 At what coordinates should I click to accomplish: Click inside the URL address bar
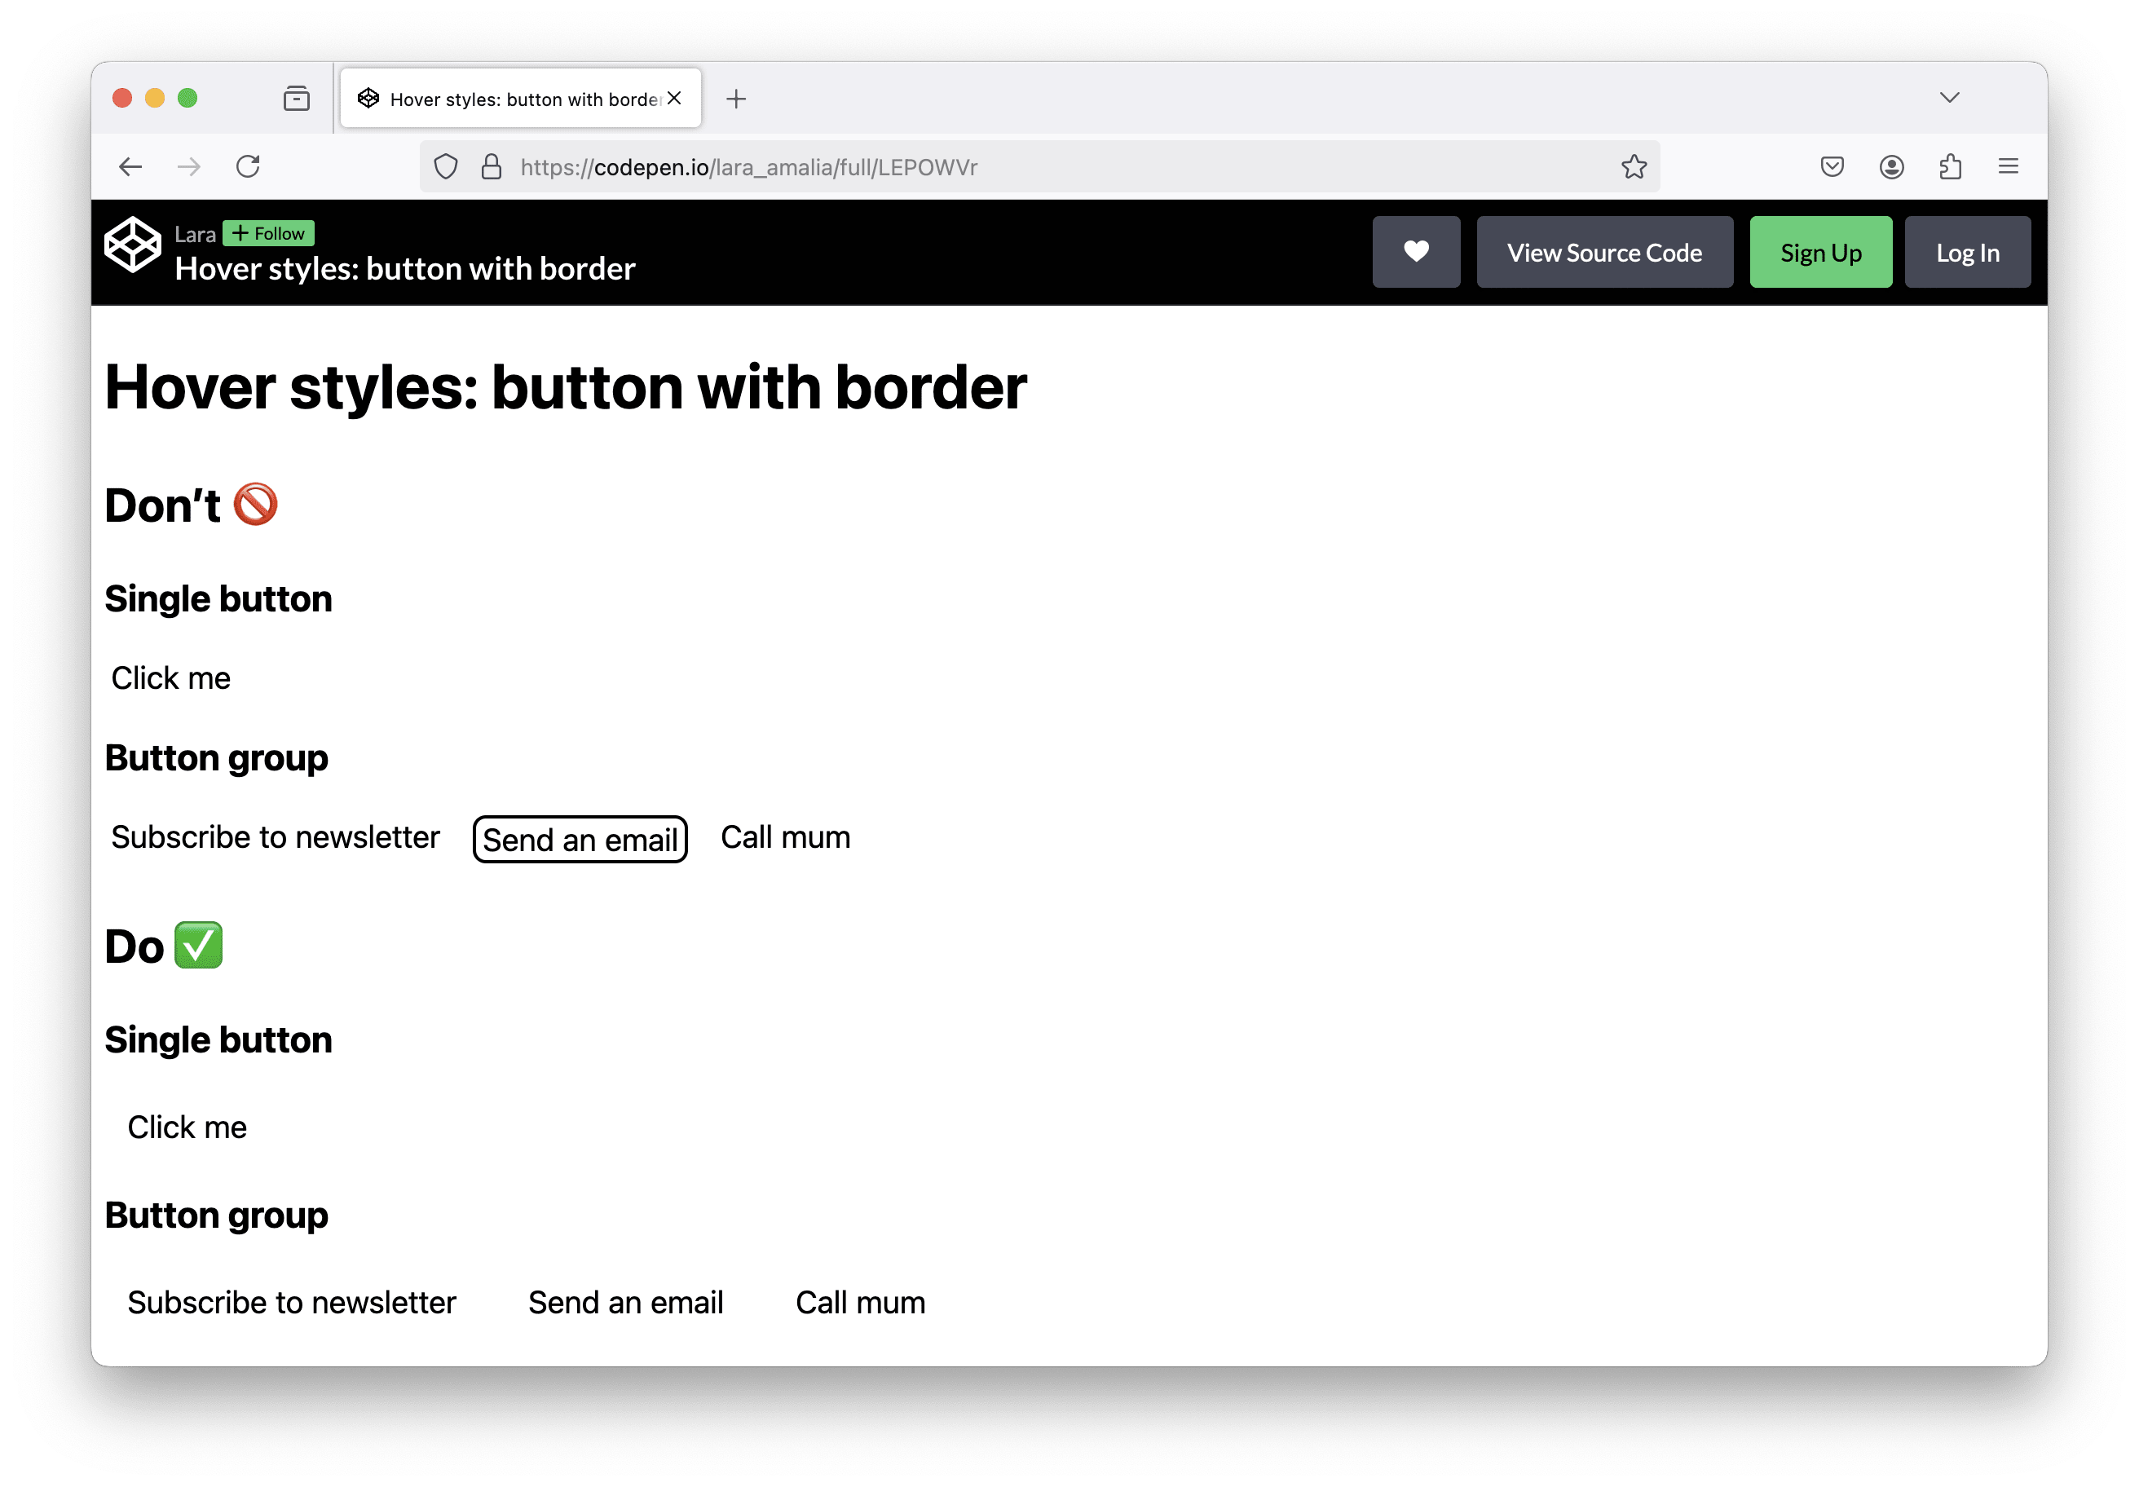tap(932, 167)
